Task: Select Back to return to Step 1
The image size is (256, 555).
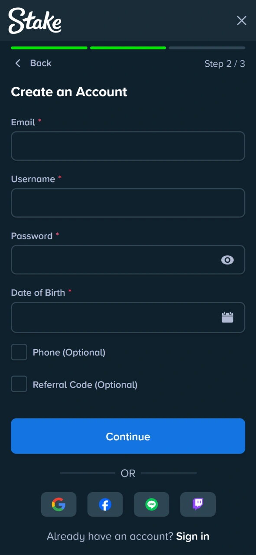Action: (40, 63)
